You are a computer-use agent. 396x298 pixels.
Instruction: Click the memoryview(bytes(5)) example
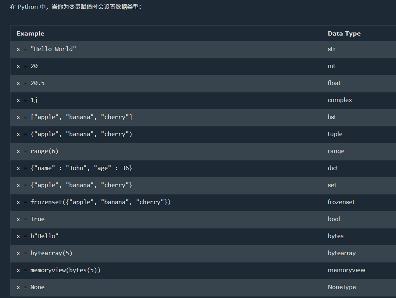coord(58,270)
